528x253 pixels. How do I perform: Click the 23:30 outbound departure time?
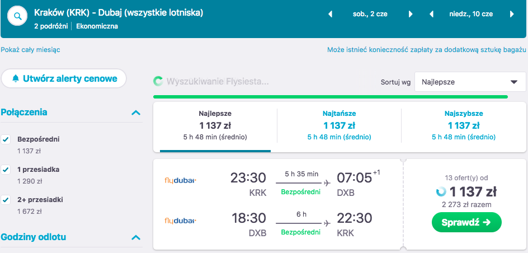[248, 178]
